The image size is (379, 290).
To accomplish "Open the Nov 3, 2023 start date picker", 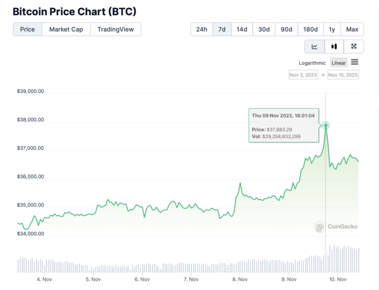I will click(x=303, y=75).
